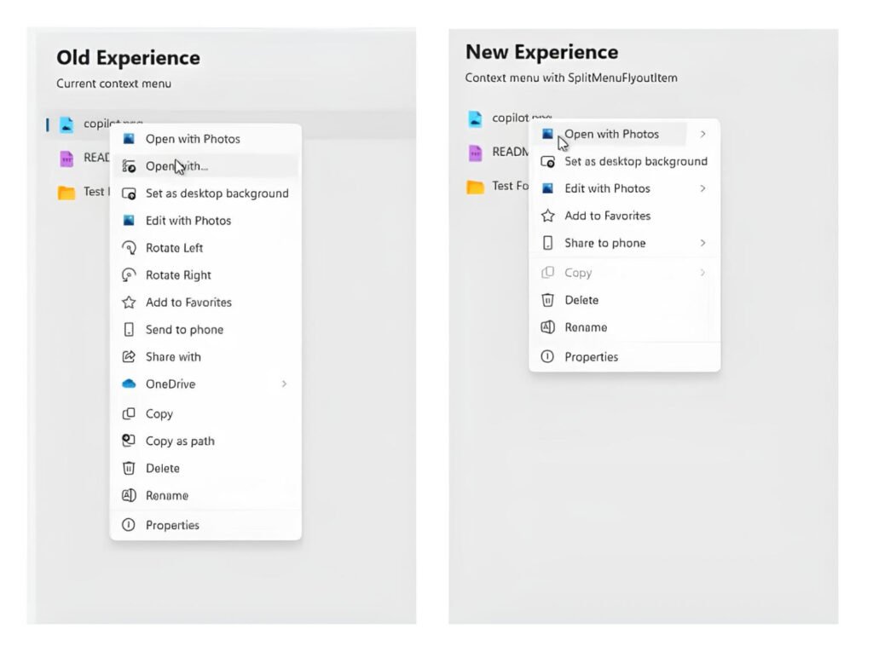
Task: Click Delete in the new context menu
Action: (x=583, y=300)
